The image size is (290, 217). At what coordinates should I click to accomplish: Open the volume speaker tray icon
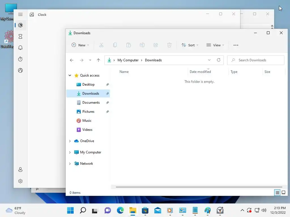click(x=264, y=210)
